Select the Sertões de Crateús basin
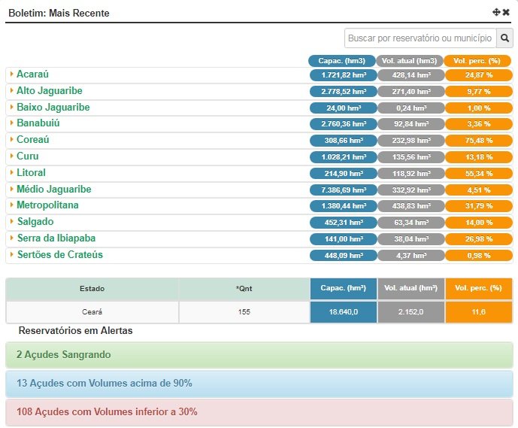Viewport: 518px width, 428px height. [59, 255]
